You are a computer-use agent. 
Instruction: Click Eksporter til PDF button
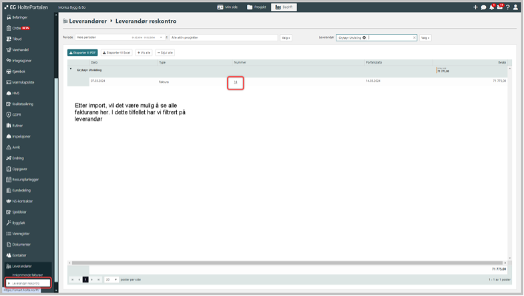tap(83, 52)
